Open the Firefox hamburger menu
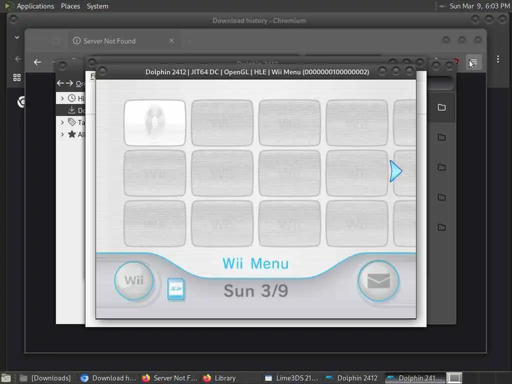Image resolution: width=512 pixels, height=384 pixels. 473,62
